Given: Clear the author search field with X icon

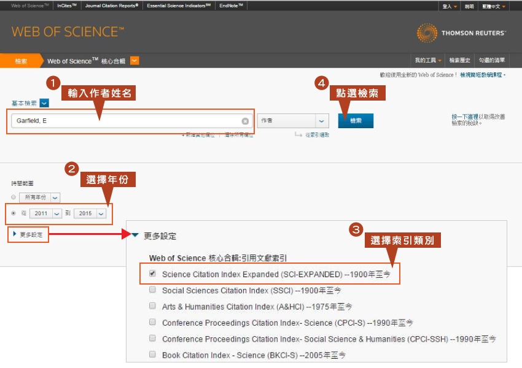Looking at the screenshot, I should tap(245, 121).
